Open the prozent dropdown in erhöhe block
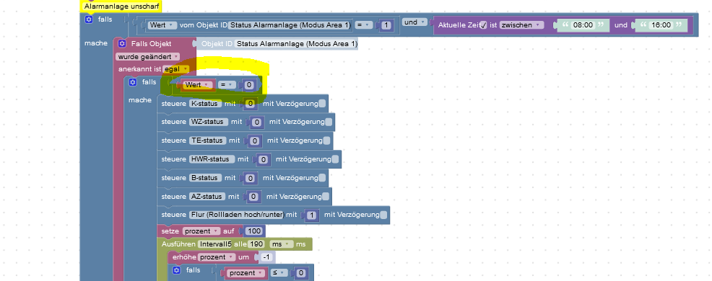 click(x=217, y=257)
